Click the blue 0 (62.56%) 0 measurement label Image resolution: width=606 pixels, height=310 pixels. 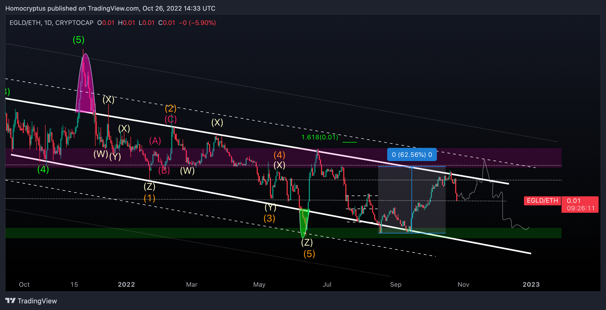412,154
